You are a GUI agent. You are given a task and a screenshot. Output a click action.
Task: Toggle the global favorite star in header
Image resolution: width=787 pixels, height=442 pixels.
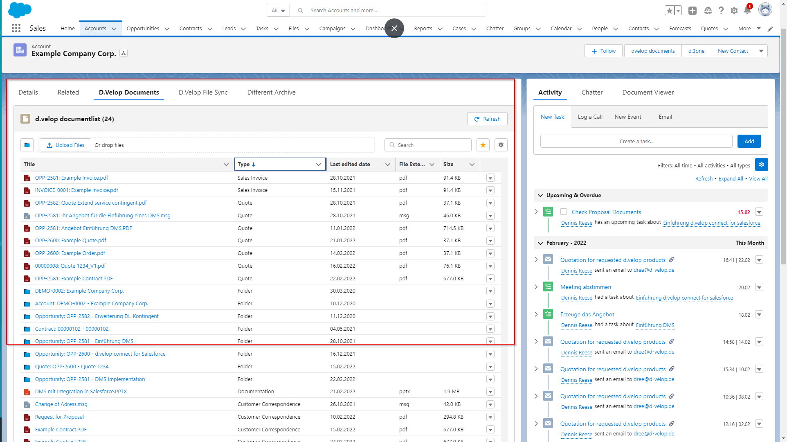tap(669, 10)
